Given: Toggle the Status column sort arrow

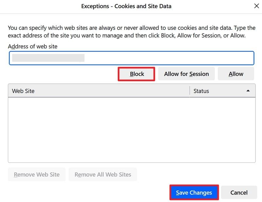Looking at the screenshot, I should click(248, 91).
